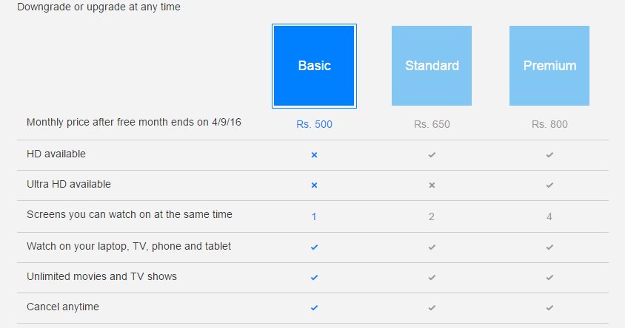Click Basic's HD available cross icon

[314, 155]
